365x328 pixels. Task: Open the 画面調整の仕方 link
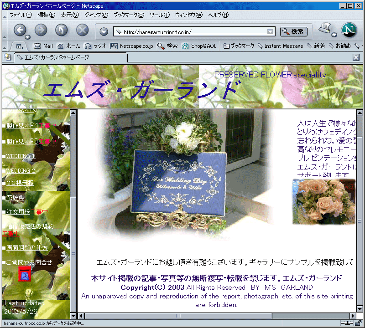click(x=27, y=247)
